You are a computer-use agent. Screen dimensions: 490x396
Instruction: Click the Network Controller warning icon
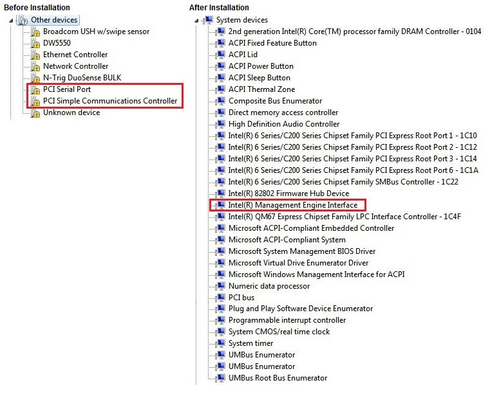(35, 66)
